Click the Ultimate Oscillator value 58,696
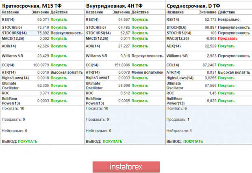Image resolution: width=252 pixels, height=173 pixels. [124, 85]
